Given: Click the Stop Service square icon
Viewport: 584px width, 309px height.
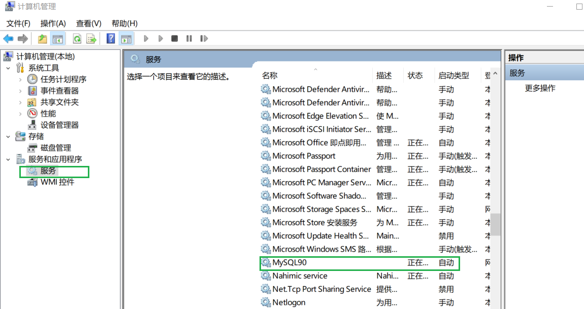Looking at the screenshot, I should pos(174,39).
